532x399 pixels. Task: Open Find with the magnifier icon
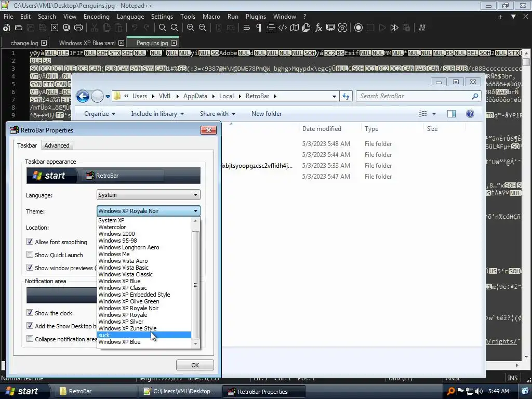pyautogui.click(x=163, y=28)
